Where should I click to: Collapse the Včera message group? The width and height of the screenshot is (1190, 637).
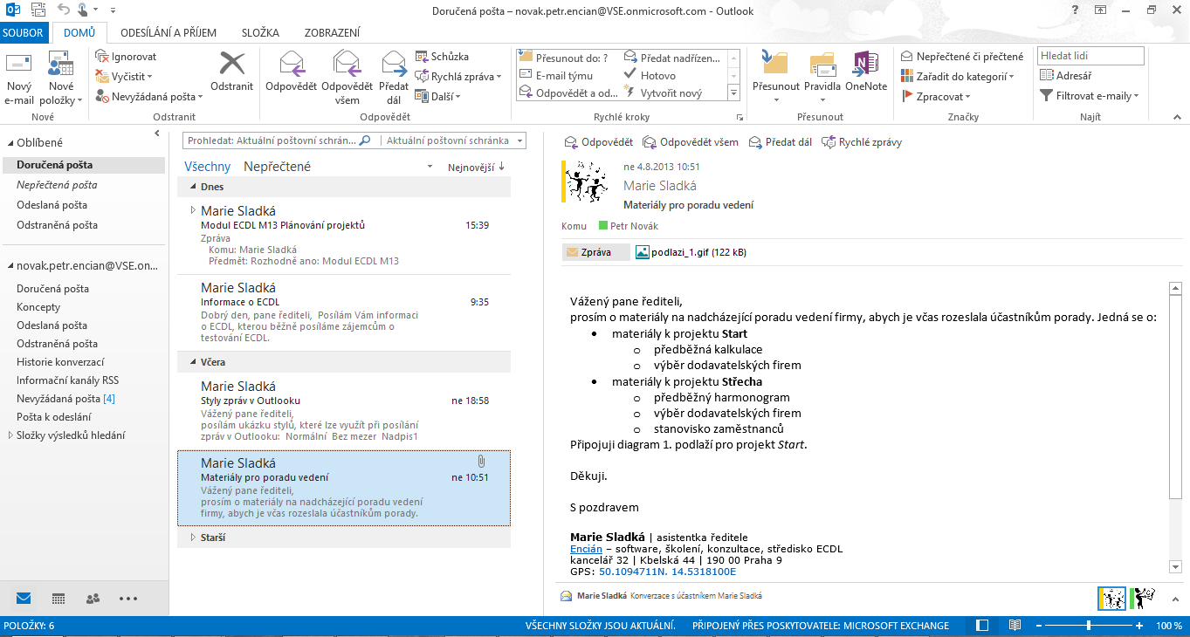pyautogui.click(x=194, y=362)
